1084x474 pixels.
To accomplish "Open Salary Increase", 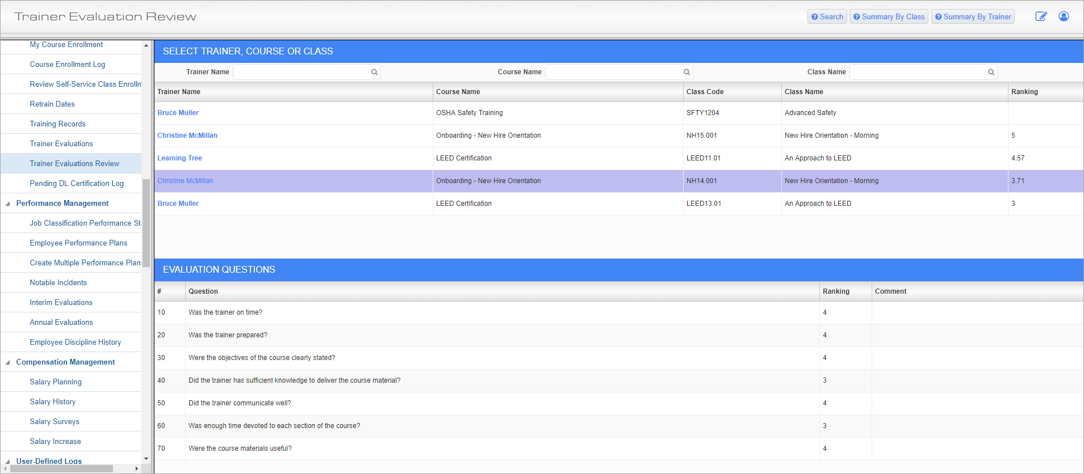I will 55,442.
